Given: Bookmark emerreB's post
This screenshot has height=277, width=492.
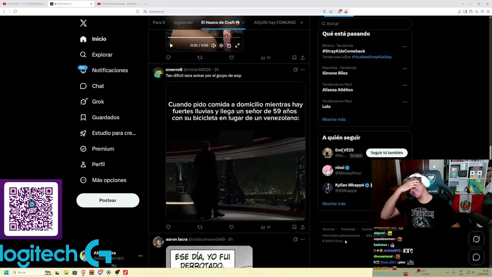Looking at the screenshot, I should pos(294,227).
